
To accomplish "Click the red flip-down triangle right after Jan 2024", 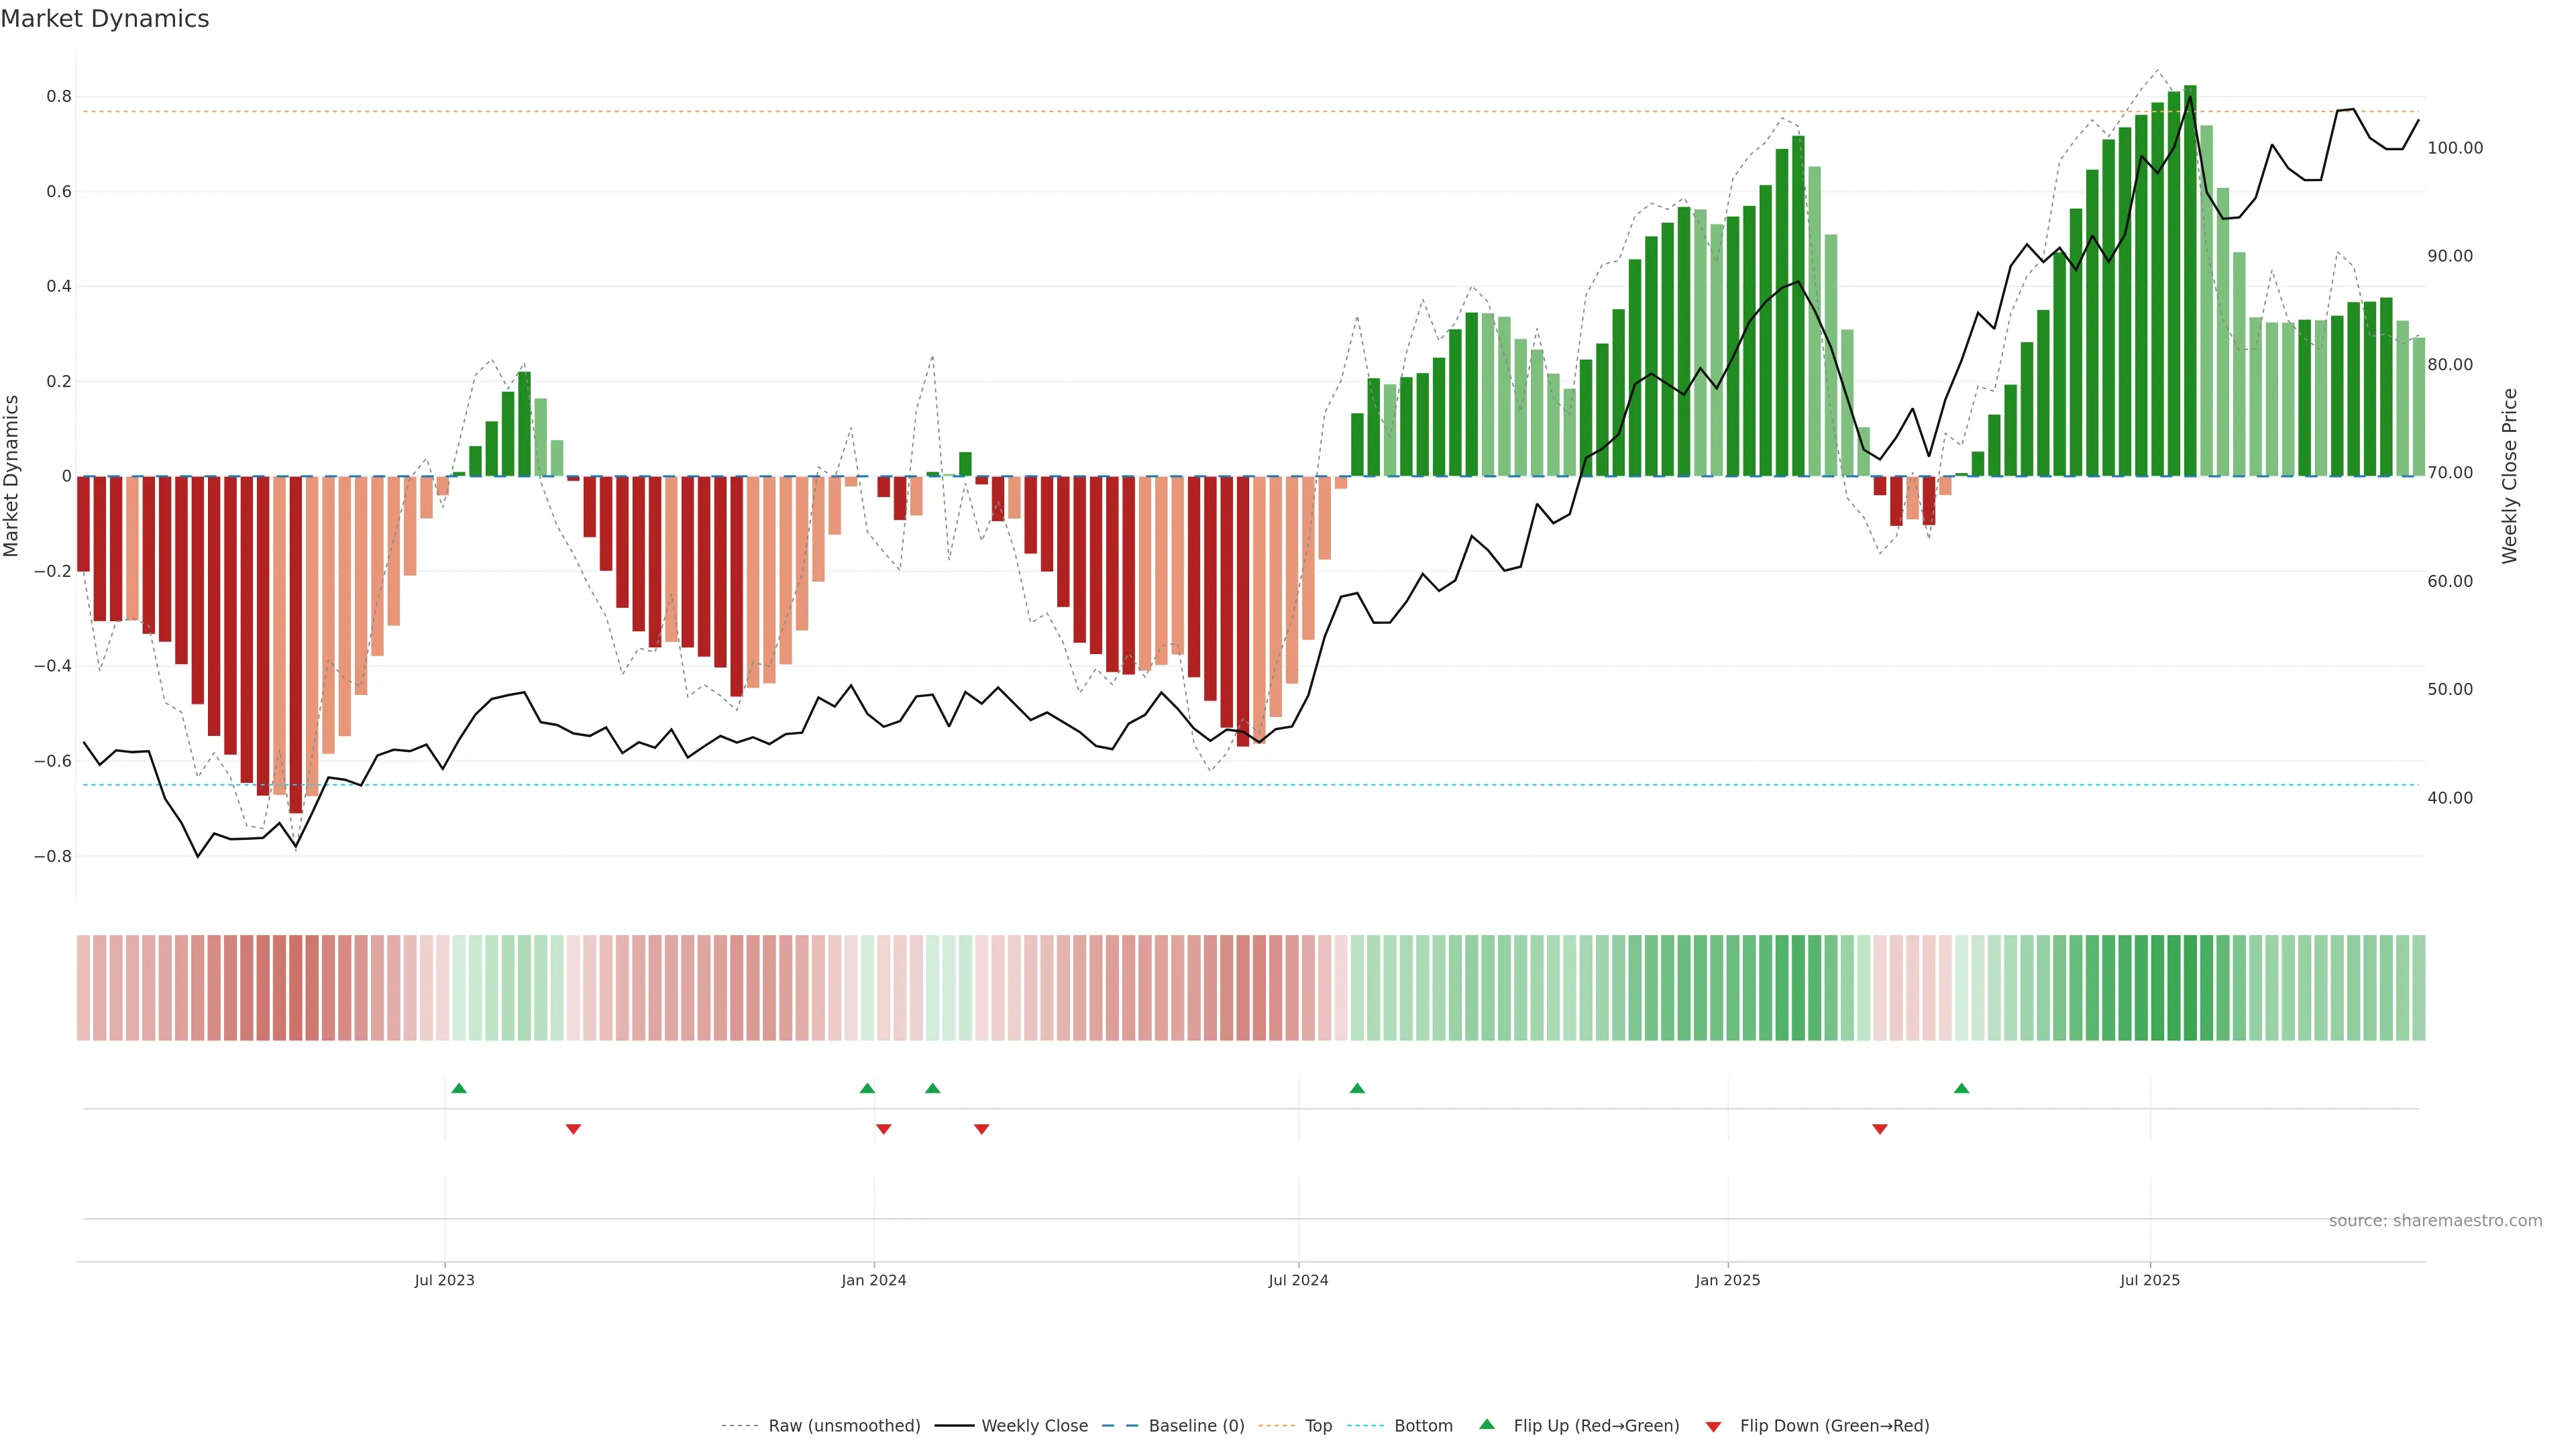I will pos(883,1129).
